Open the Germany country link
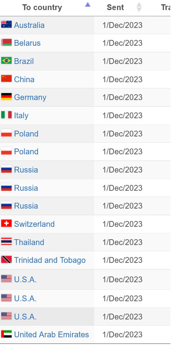The image size is (172, 347). 30,97
